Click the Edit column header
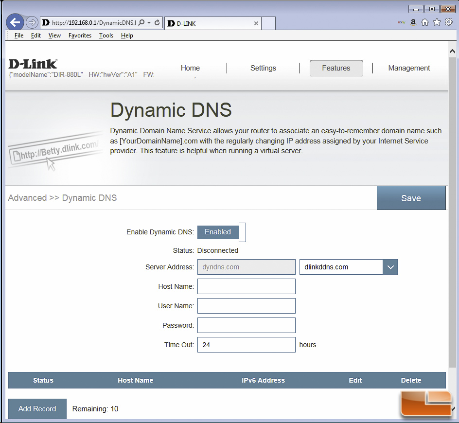Screen dimensions: 459x423 click(355, 380)
